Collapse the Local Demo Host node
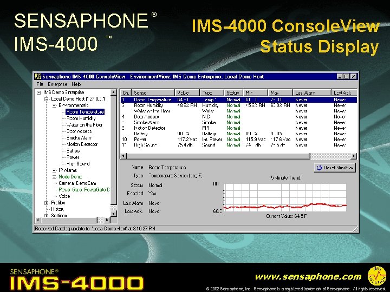 46,99
